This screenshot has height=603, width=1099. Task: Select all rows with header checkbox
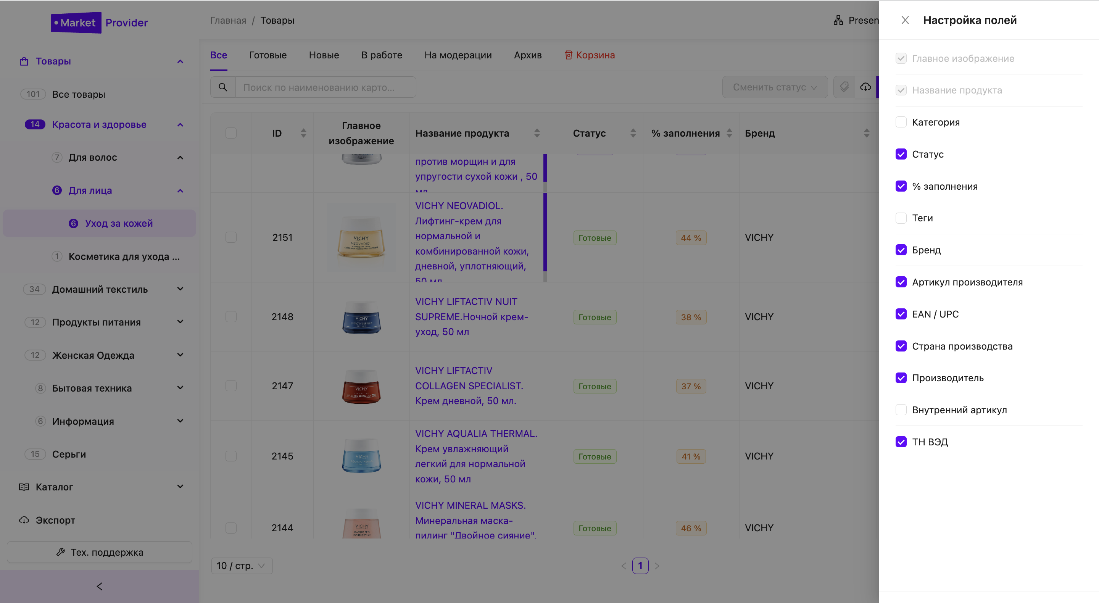231,133
